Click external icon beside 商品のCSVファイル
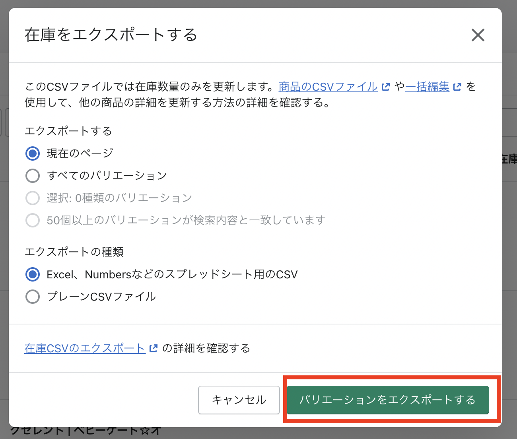The image size is (517, 439). (x=385, y=87)
